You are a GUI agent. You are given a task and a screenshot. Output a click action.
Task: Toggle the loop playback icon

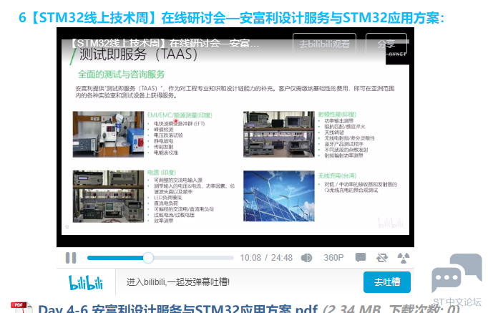[x=382, y=258]
